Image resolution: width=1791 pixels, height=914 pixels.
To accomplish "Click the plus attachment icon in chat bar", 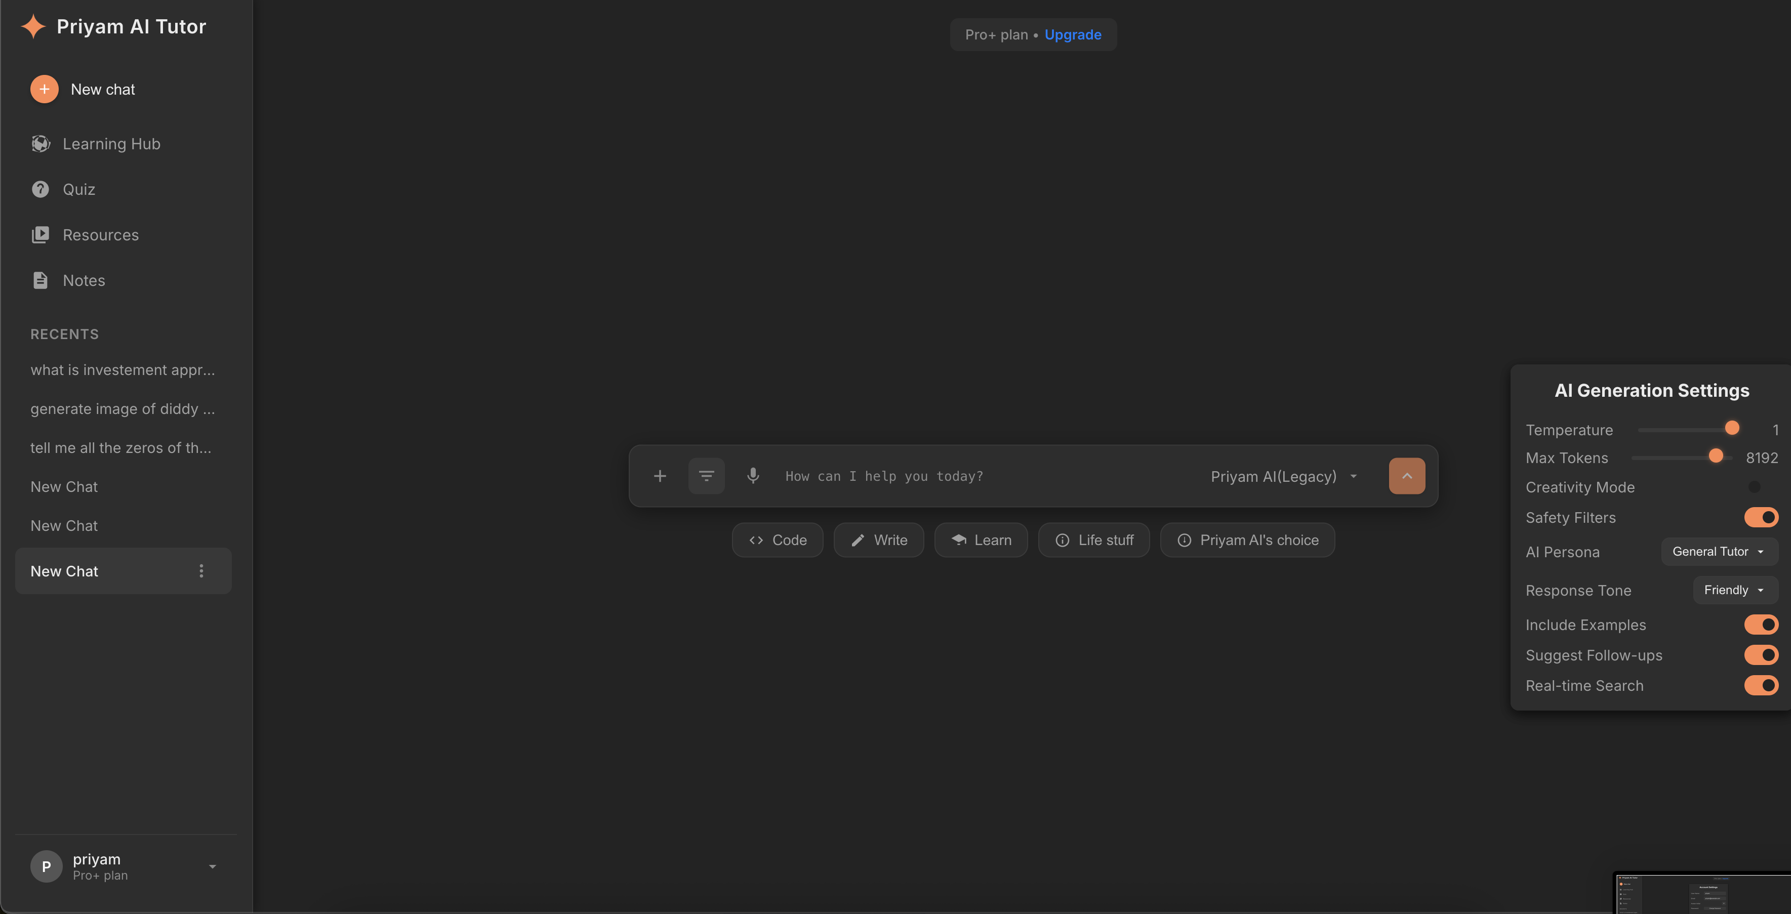I will 660,476.
